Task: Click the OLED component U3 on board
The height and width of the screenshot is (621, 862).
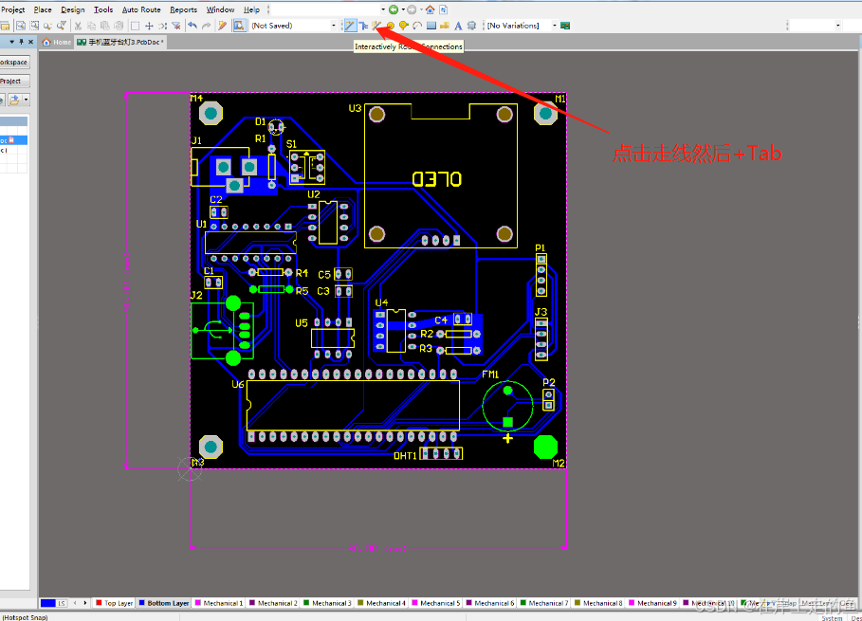Action: click(x=440, y=175)
